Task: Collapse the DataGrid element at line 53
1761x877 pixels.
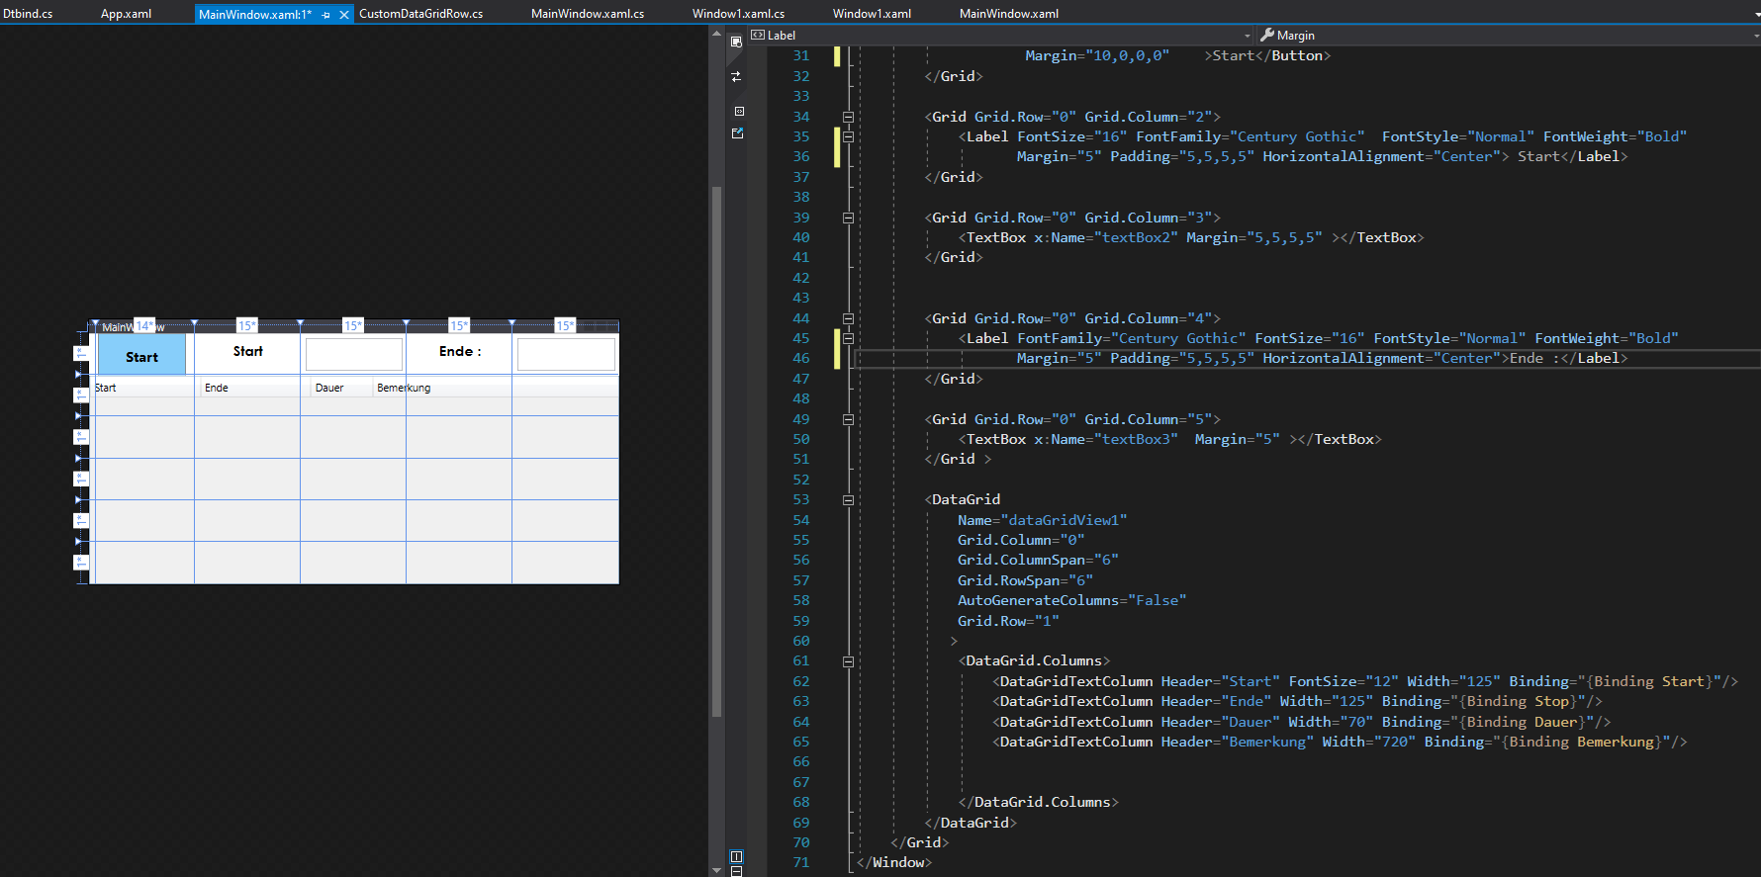Action: 848,500
